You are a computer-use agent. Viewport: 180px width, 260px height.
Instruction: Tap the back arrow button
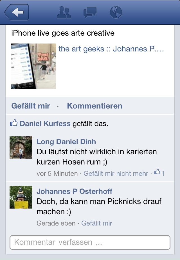pos(17,12)
